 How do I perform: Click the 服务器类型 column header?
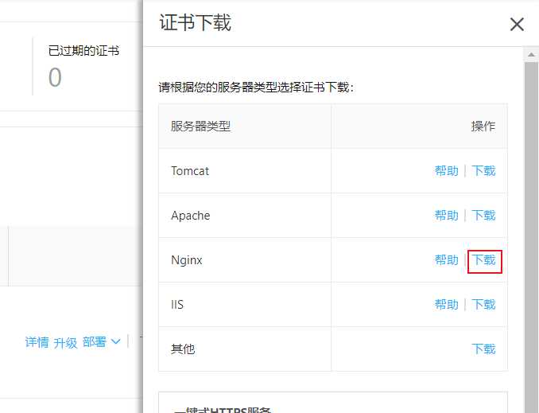tap(200, 127)
